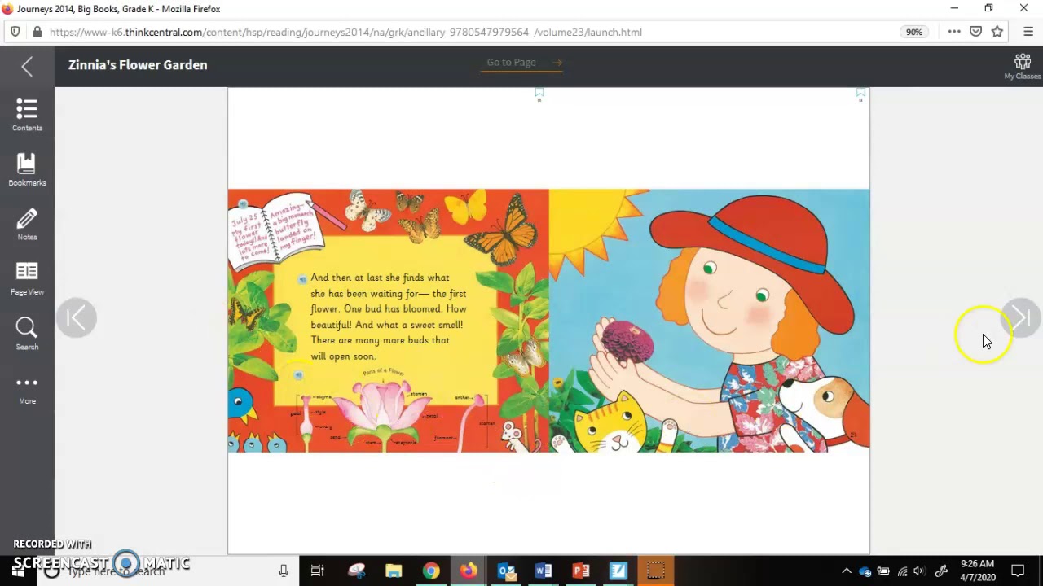The image size is (1043, 586).
Task: Open Word from the taskbar
Action: pyautogui.click(x=544, y=571)
